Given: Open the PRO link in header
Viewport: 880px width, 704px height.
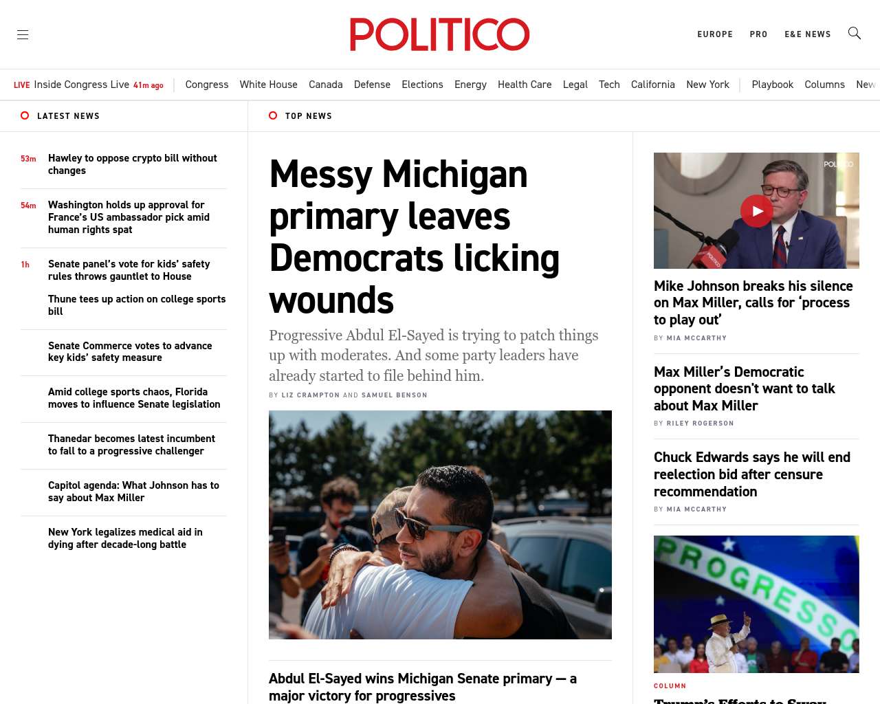Looking at the screenshot, I should tap(759, 34).
